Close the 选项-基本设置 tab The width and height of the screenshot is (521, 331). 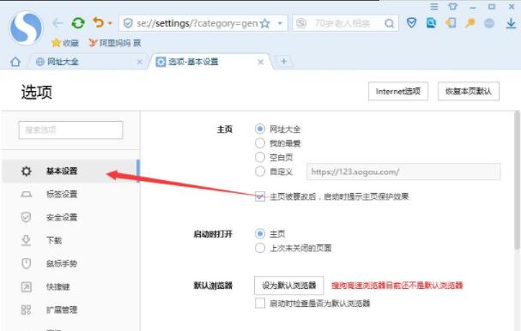click(261, 62)
